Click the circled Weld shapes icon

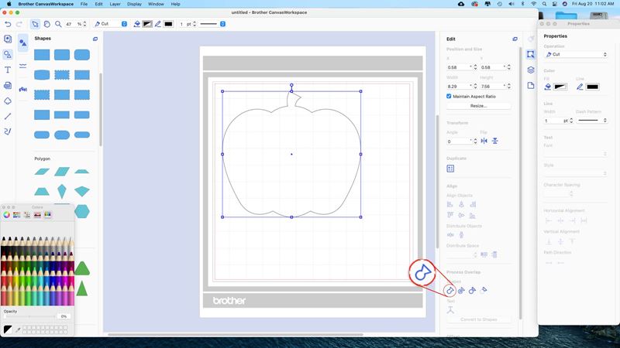click(x=450, y=290)
